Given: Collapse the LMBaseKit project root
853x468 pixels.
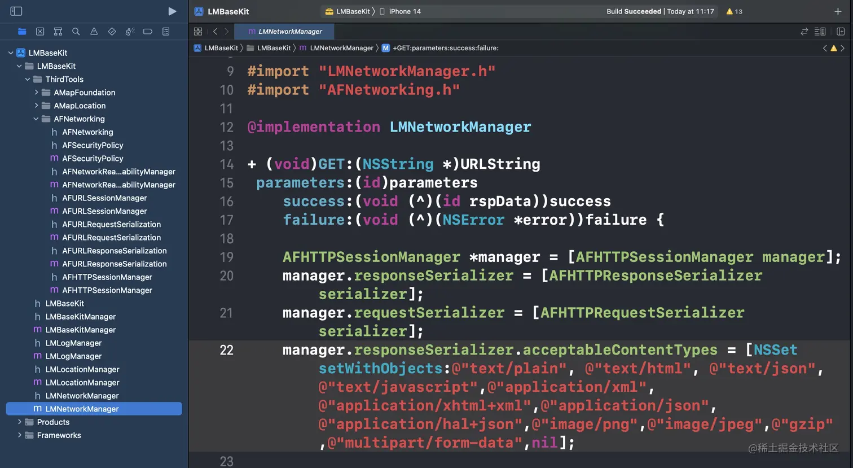Looking at the screenshot, I should coord(11,53).
